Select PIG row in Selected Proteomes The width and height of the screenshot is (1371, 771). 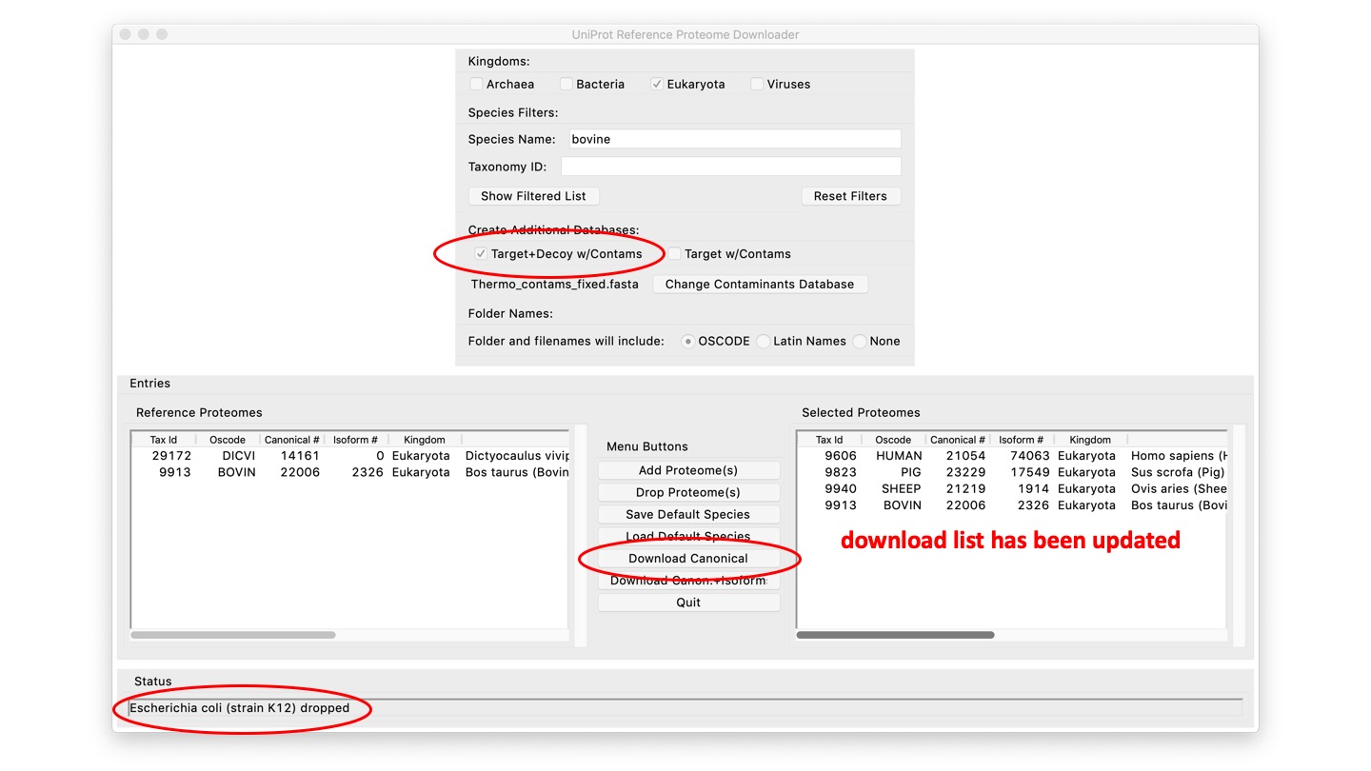(x=1012, y=472)
